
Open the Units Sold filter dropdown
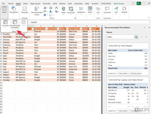(x=58, y=29)
